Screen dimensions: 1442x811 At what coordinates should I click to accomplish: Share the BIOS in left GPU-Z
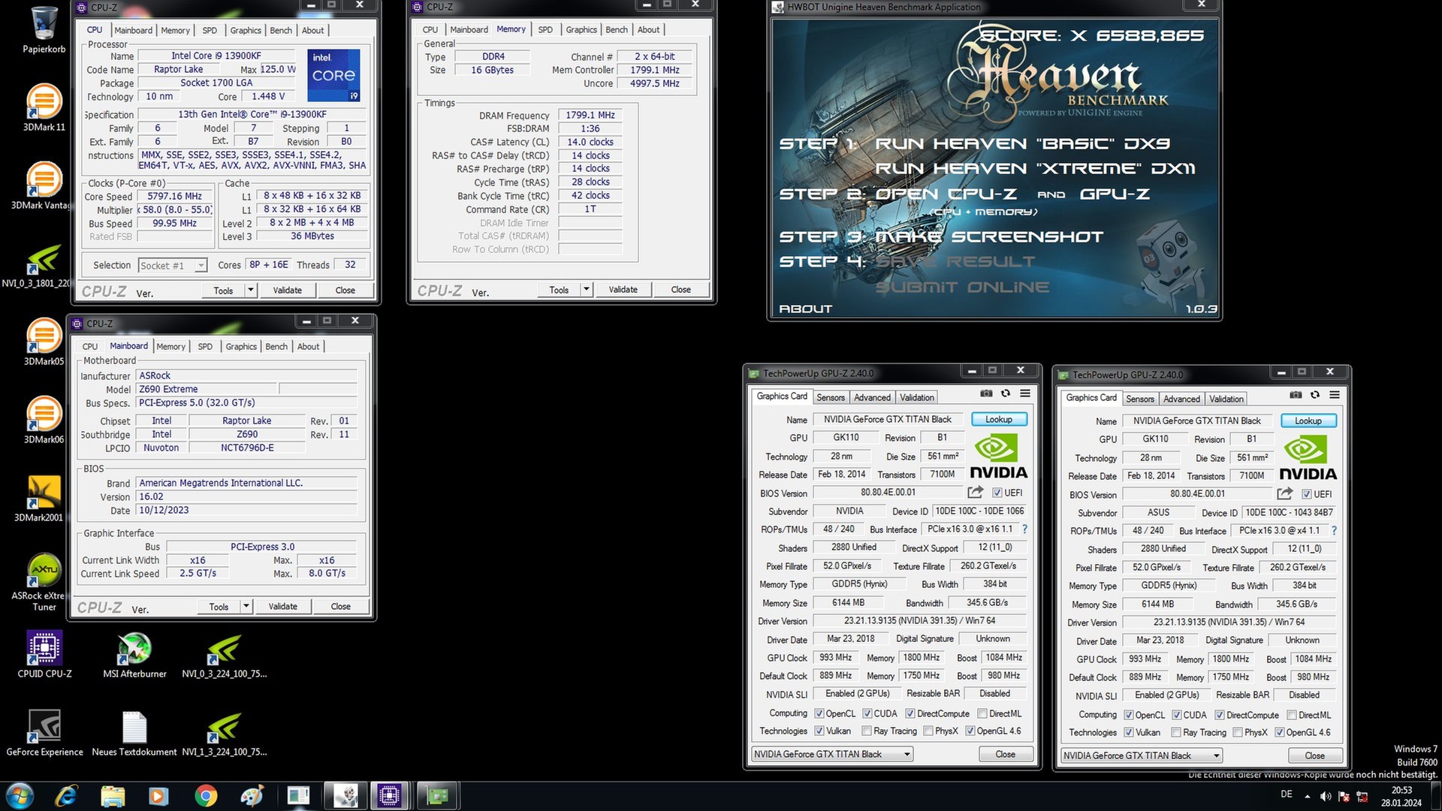pyautogui.click(x=975, y=493)
